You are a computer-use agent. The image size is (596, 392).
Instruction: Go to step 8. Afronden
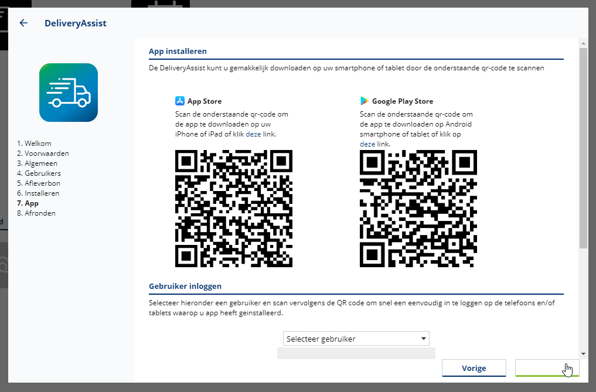pyautogui.click(x=36, y=213)
